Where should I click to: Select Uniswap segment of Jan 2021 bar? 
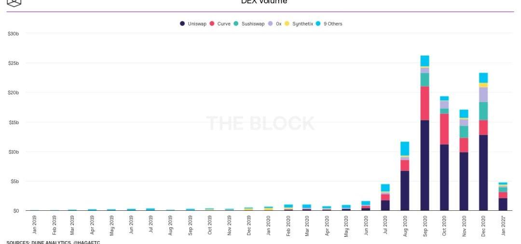pos(503,204)
